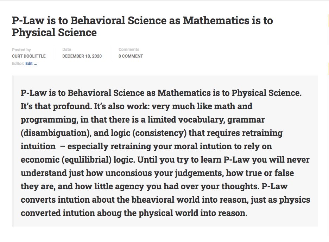Open the "Edit ..." editor link
329x242 pixels.
pos(31,64)
